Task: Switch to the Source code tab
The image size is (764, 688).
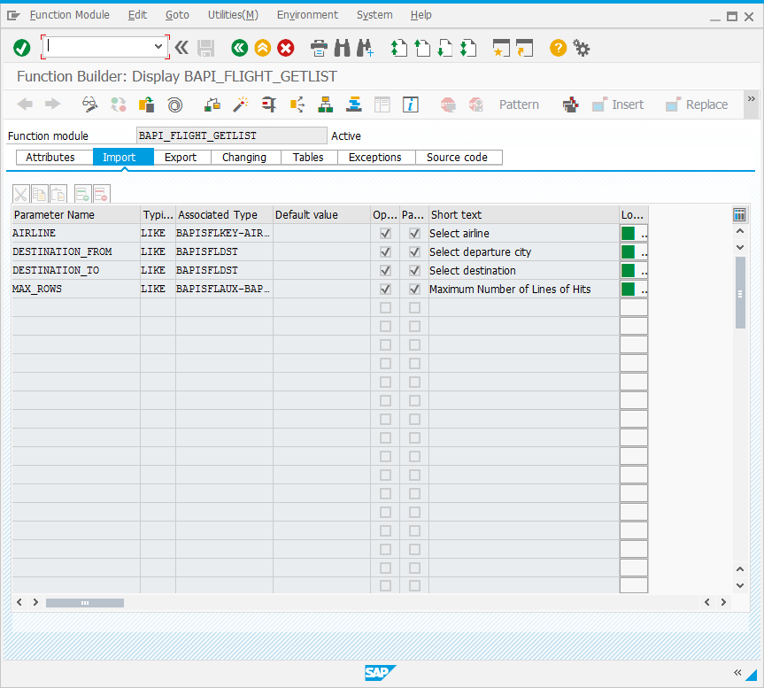Action: pyautogui.click(x=459, y=158)
